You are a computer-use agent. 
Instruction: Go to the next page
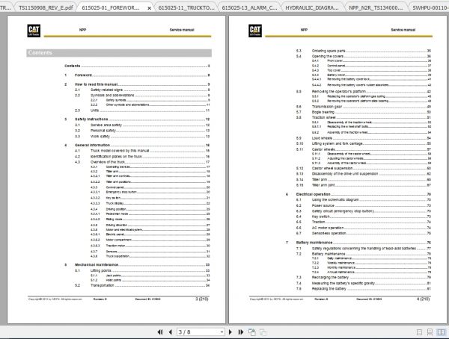coord(230,332)
